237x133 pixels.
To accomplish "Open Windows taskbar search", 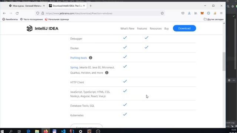I will (11, 131).
